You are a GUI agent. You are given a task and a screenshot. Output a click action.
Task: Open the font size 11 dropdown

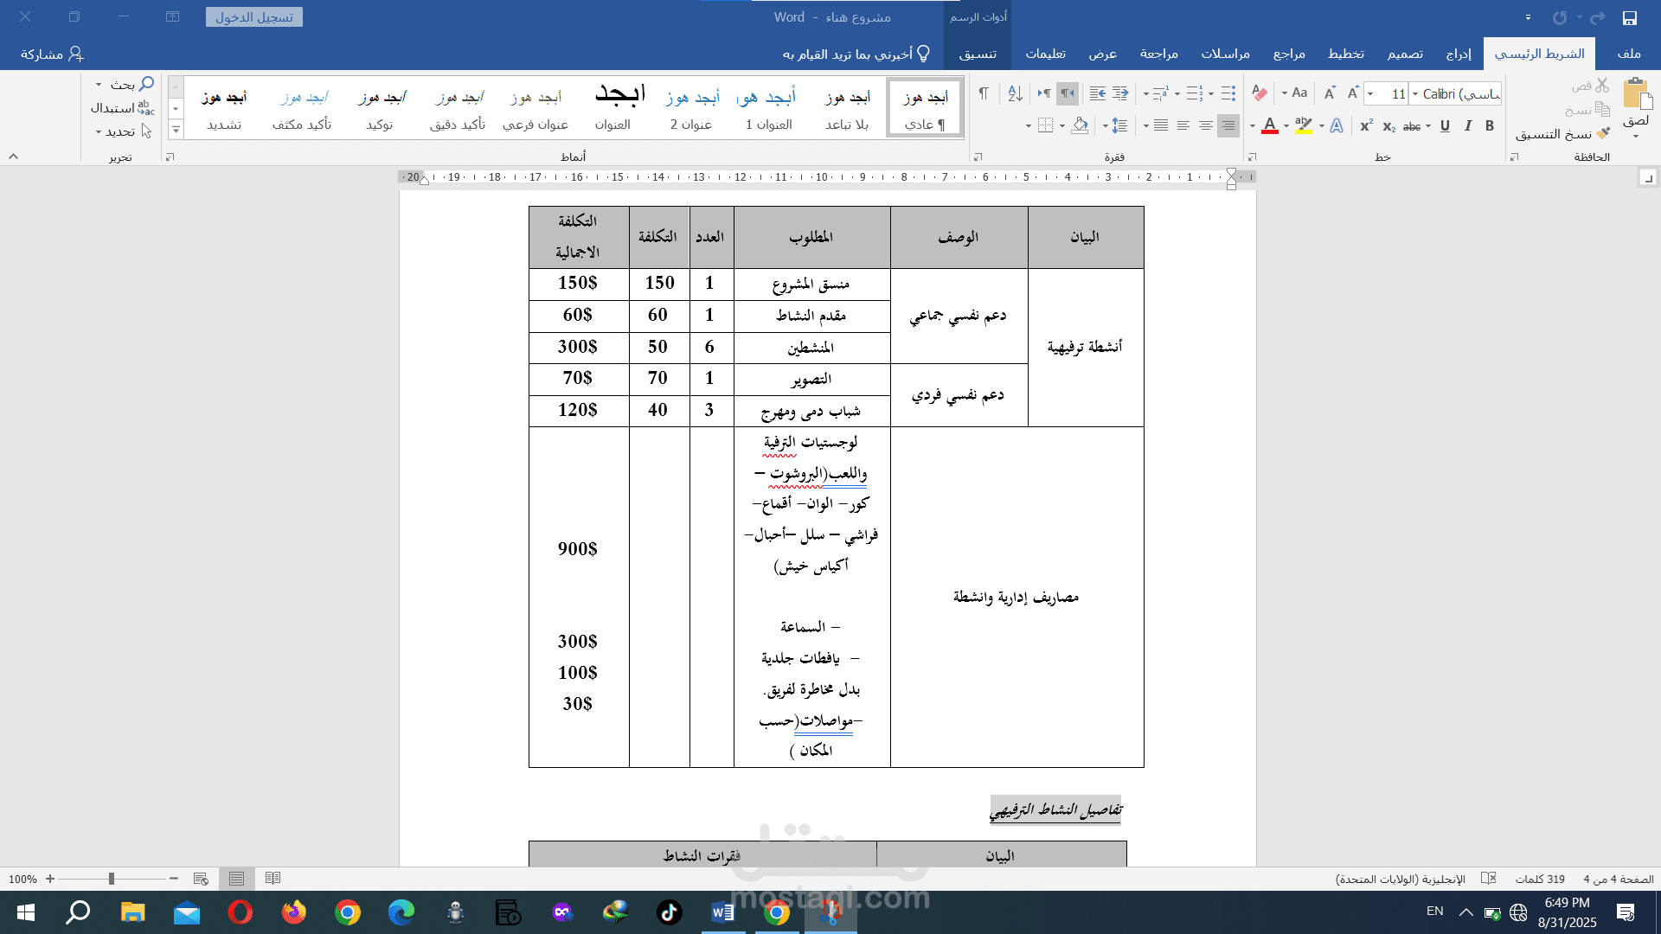coord(1370,94)
